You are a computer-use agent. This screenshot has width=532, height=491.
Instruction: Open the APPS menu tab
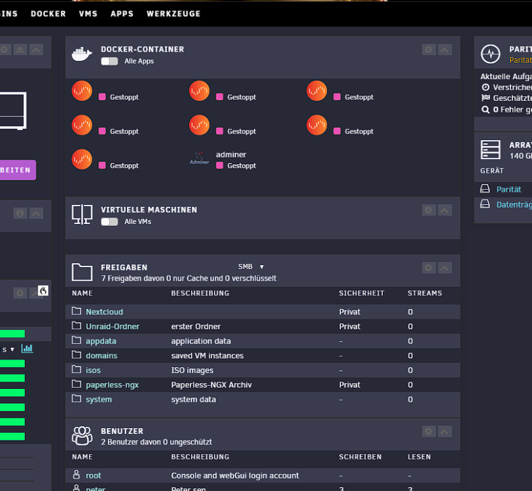coord(122,14)
